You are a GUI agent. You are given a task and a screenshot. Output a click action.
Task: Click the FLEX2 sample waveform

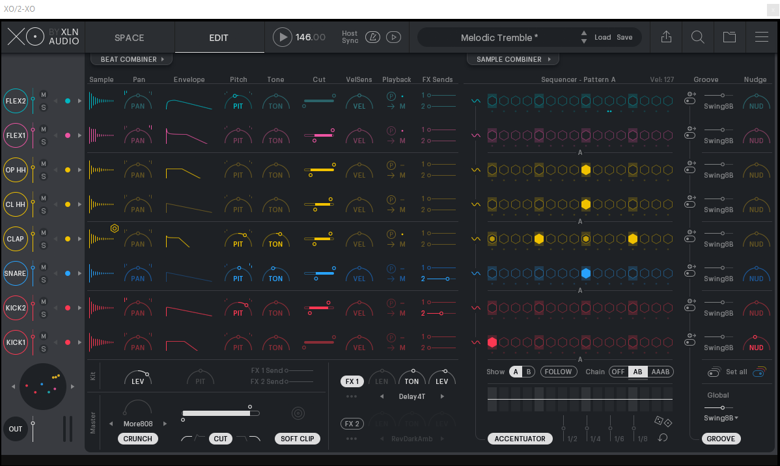pyautogui.click(x=102, y=101)
